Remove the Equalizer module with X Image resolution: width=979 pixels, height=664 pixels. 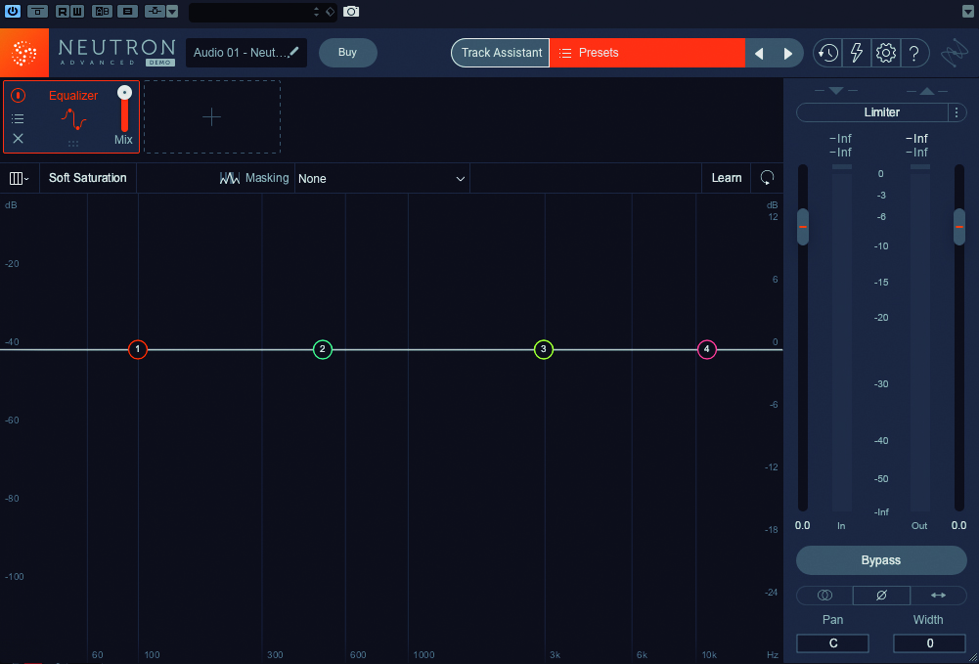(19, 139)
